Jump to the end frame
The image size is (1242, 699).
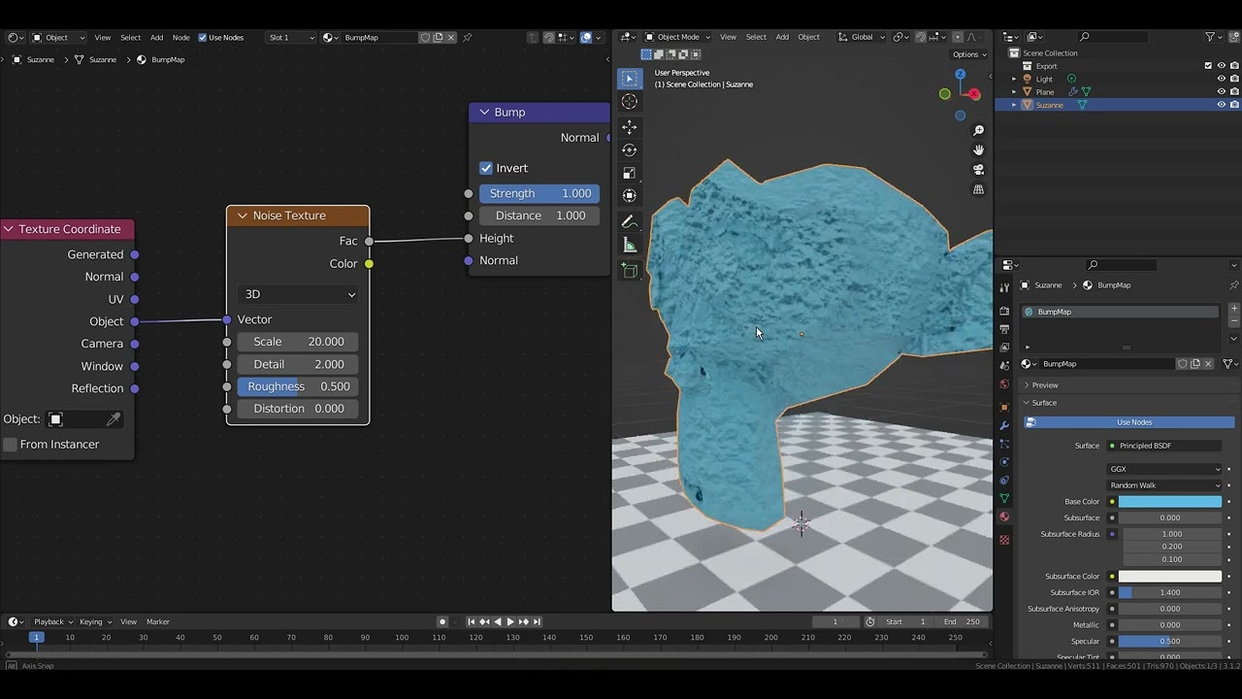click(x=537, y=622)
